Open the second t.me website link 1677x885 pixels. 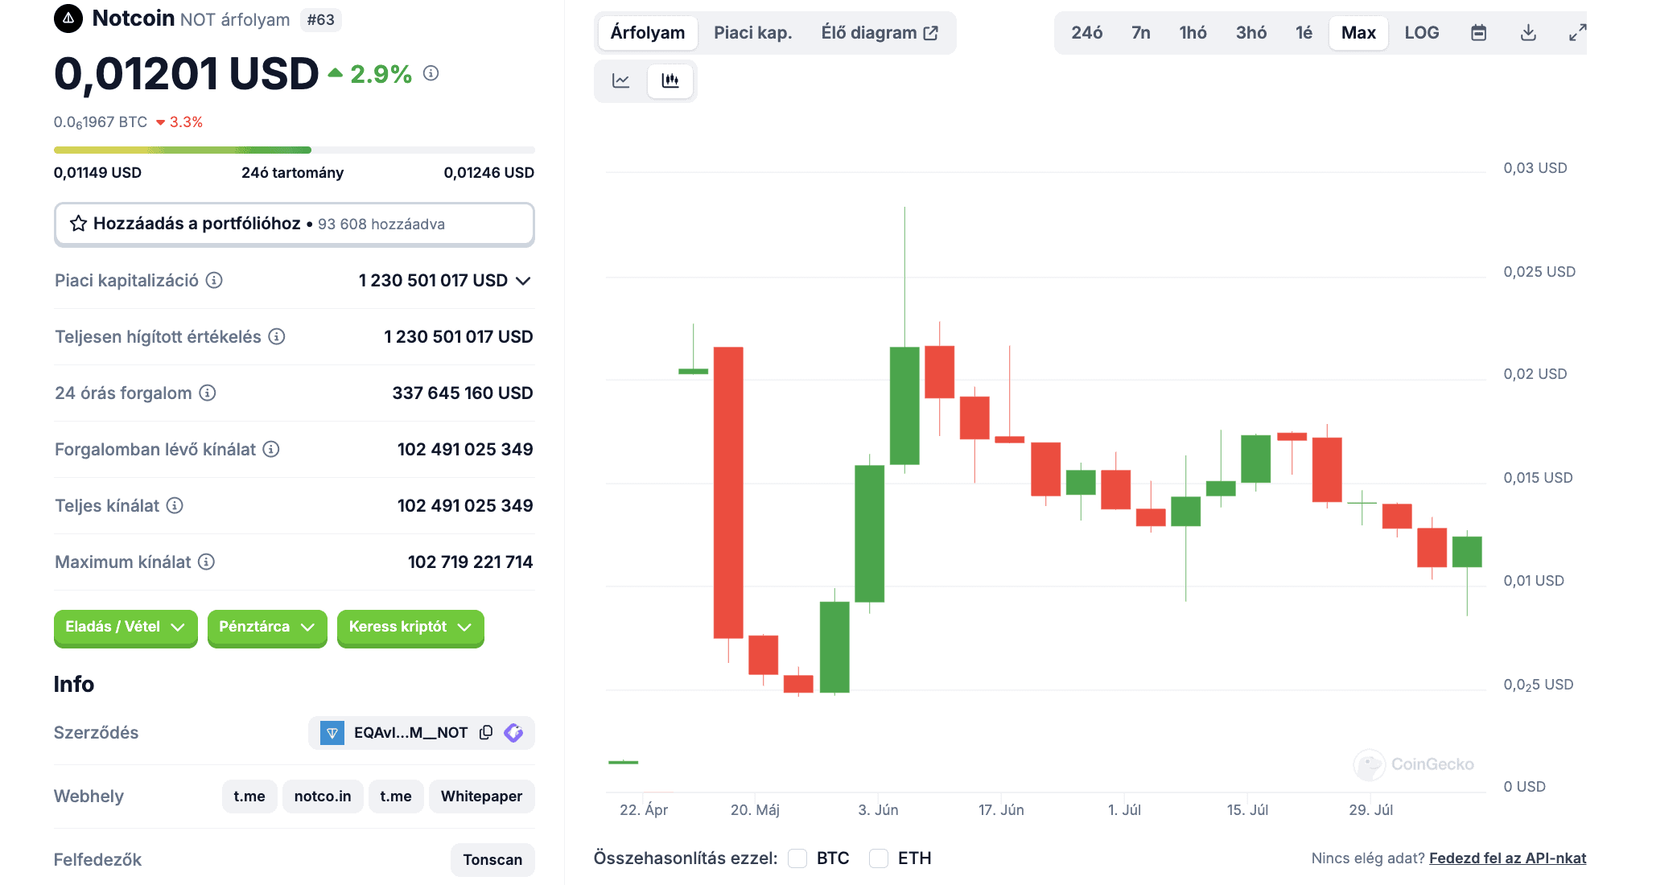pyautogui.click(x=396, y=796)
